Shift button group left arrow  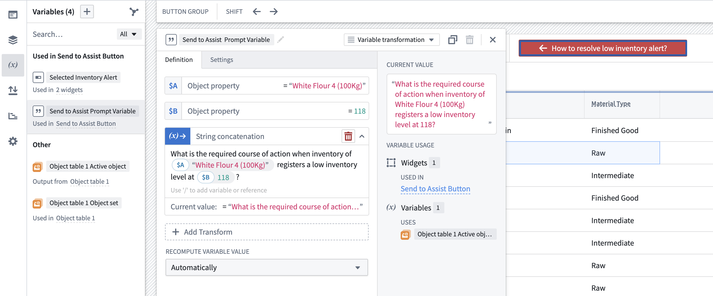point(257,12)
